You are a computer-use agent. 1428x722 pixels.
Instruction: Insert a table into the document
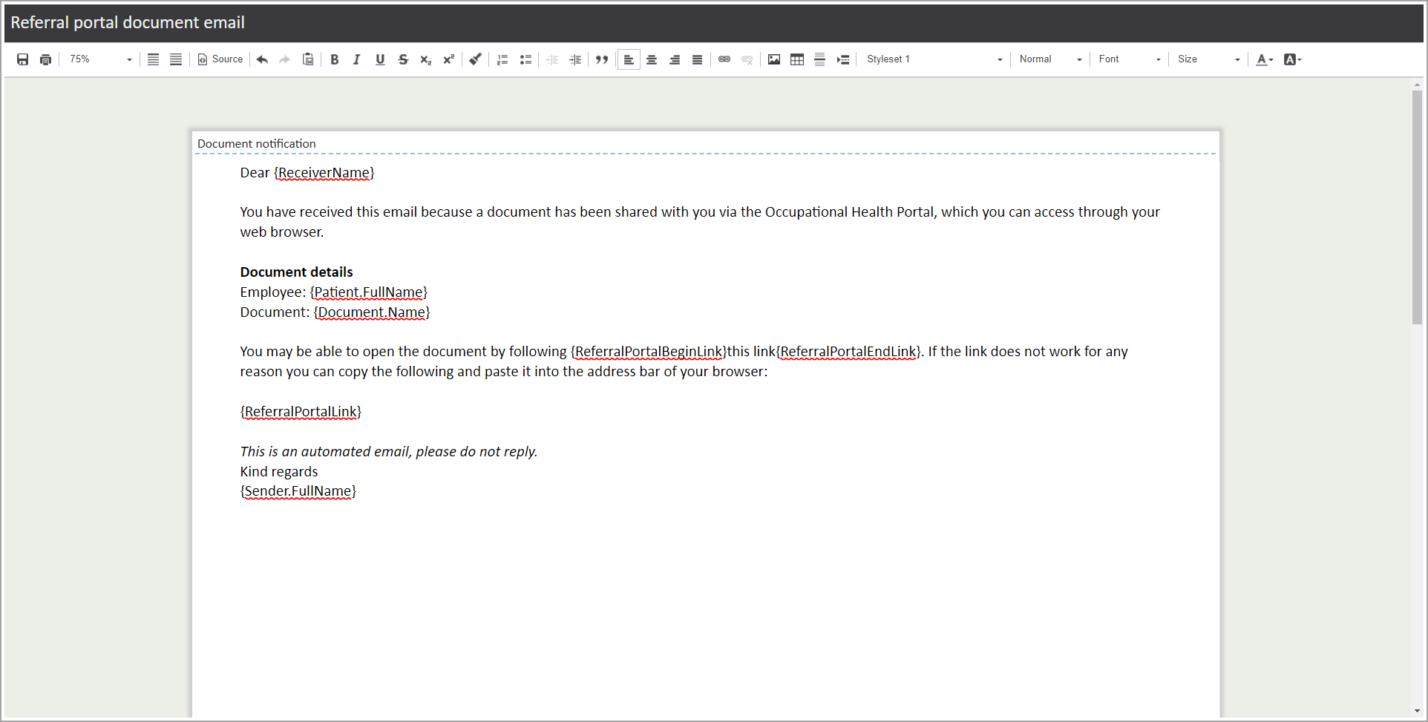[x=797, y=59]
